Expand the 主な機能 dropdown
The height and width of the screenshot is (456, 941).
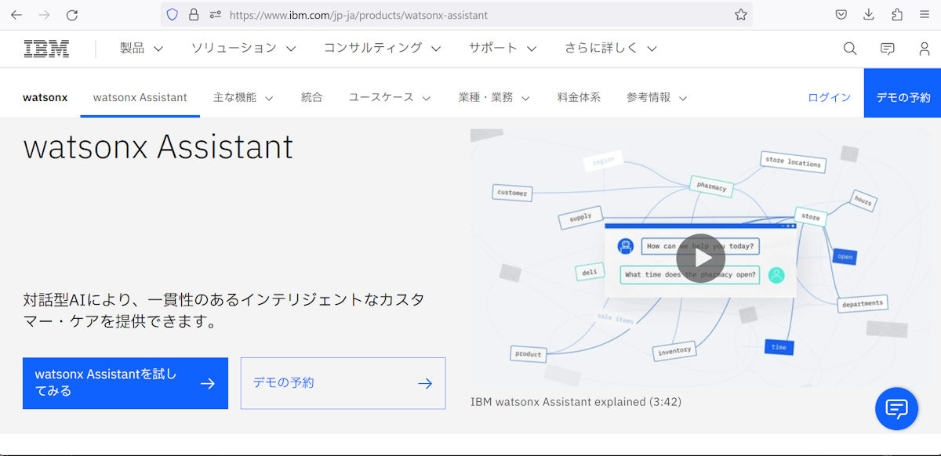pos(243,98)
